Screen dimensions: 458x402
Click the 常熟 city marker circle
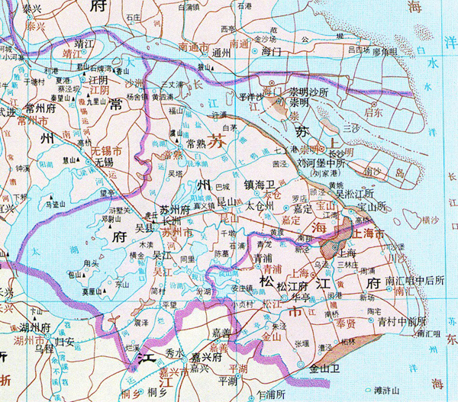click(180, 146)
